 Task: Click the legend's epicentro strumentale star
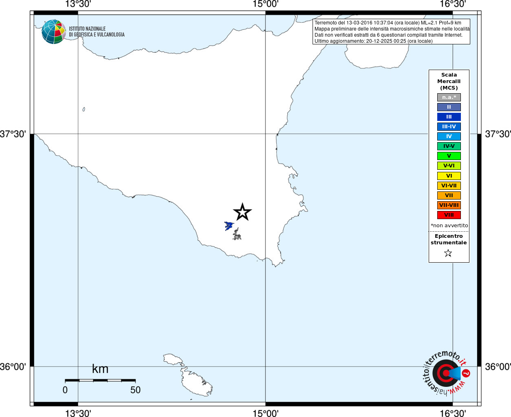[x=448, y=253]
